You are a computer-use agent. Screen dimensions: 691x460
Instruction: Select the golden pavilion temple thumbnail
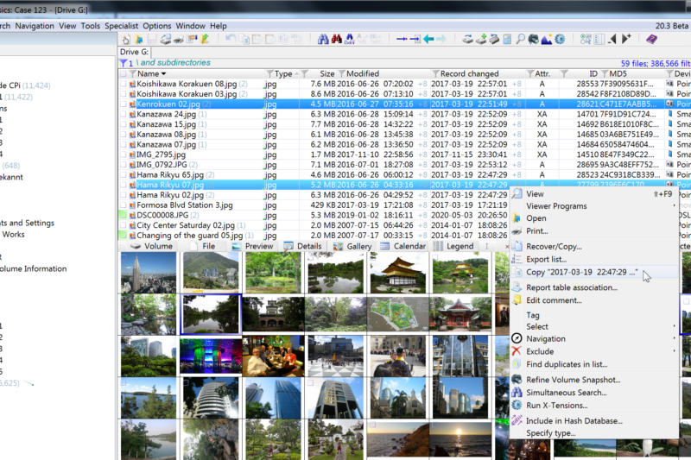(398, 273)
